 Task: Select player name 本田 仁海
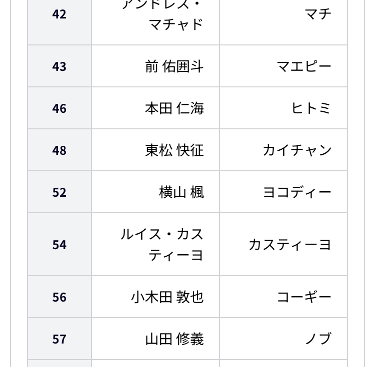(174, 108)
